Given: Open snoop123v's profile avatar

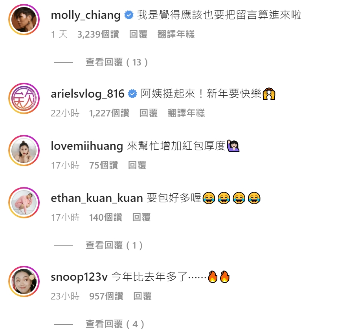Looking at the screenshot, I should coord(24,281).
